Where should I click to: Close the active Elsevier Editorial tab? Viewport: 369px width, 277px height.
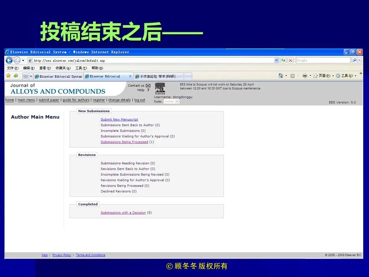[x=130, y=76]
